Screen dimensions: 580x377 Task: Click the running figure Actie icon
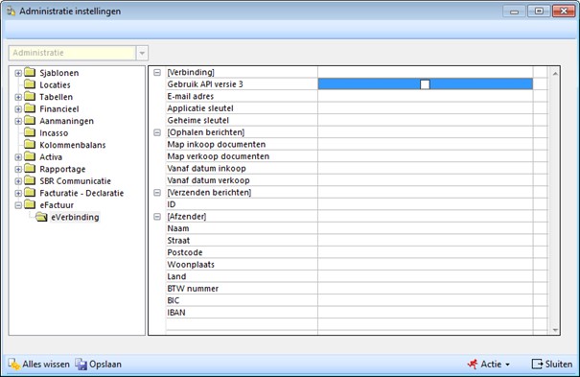pos(473,365)
